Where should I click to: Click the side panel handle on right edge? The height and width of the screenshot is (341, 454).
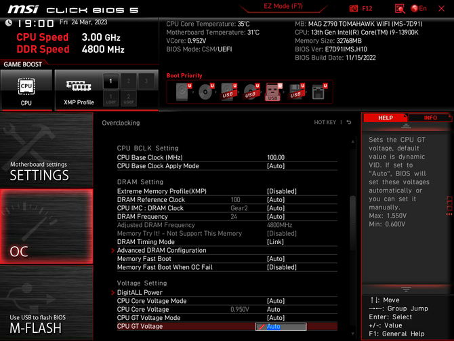(449, 205)
